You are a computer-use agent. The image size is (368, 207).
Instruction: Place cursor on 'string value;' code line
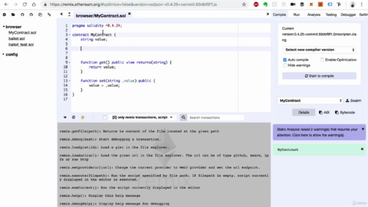tap(94, 40)
